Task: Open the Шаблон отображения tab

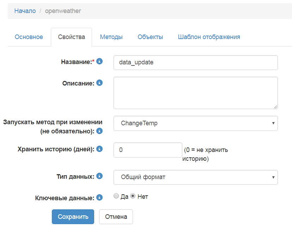Action: [209, 37]
